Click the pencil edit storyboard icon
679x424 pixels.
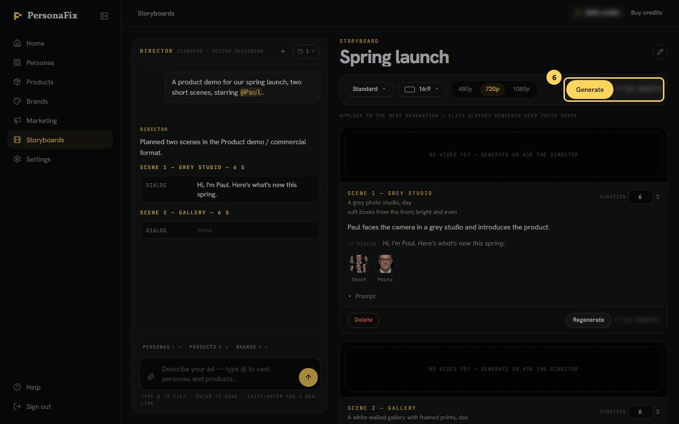coord(660,52)
